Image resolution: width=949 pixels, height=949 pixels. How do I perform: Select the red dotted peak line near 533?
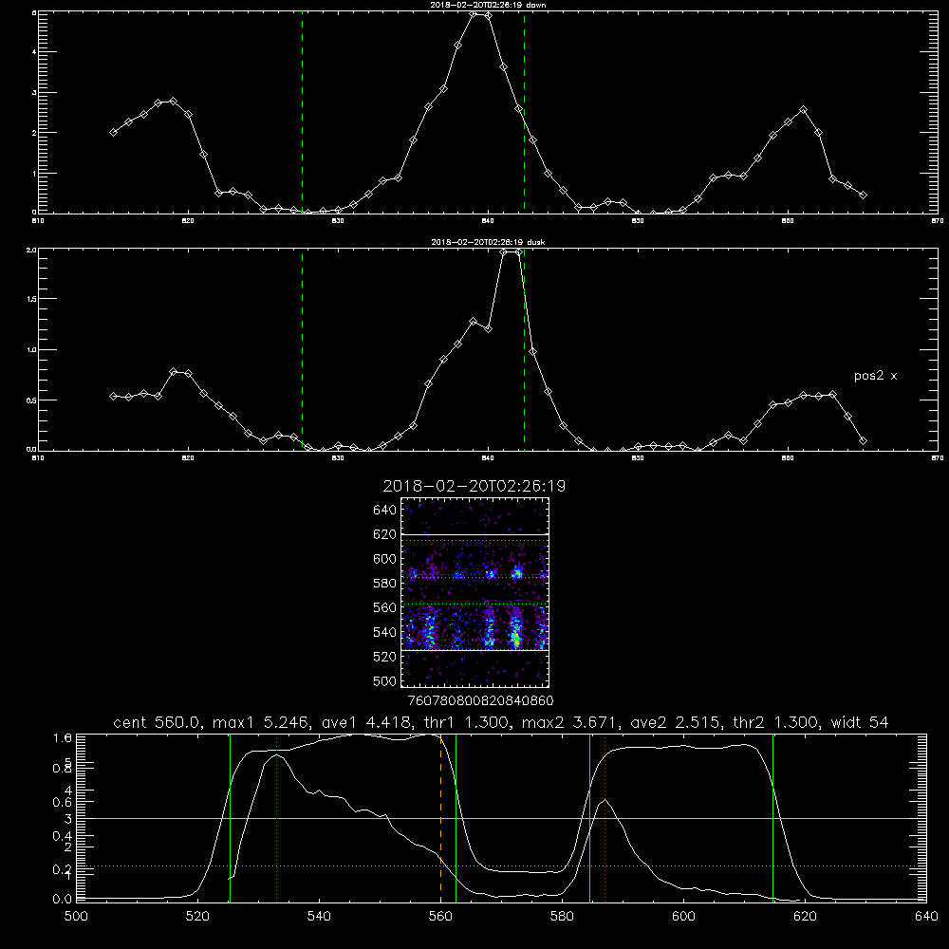(x=276, y=818)
